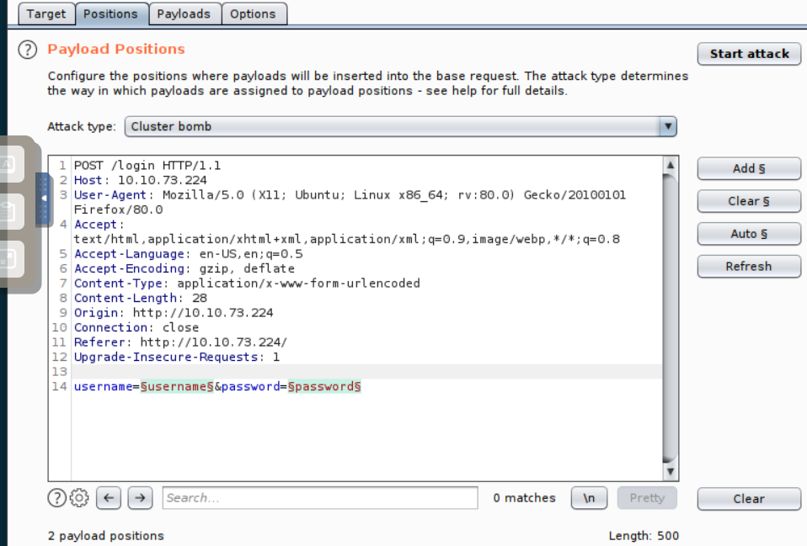Open the clipboard icon in side panel
Image resolution: width=807 pixels, height=546 pixels.
(x=8, y=211)
